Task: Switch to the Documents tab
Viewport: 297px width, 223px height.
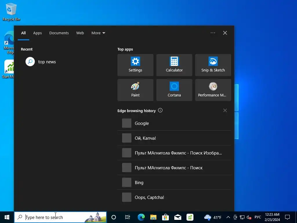Action: tap(59, 33)
